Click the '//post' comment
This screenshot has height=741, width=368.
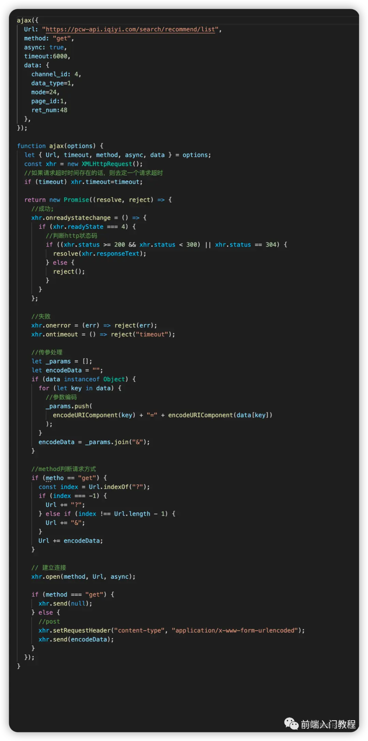pyautogui.click(x=49, y=622)
